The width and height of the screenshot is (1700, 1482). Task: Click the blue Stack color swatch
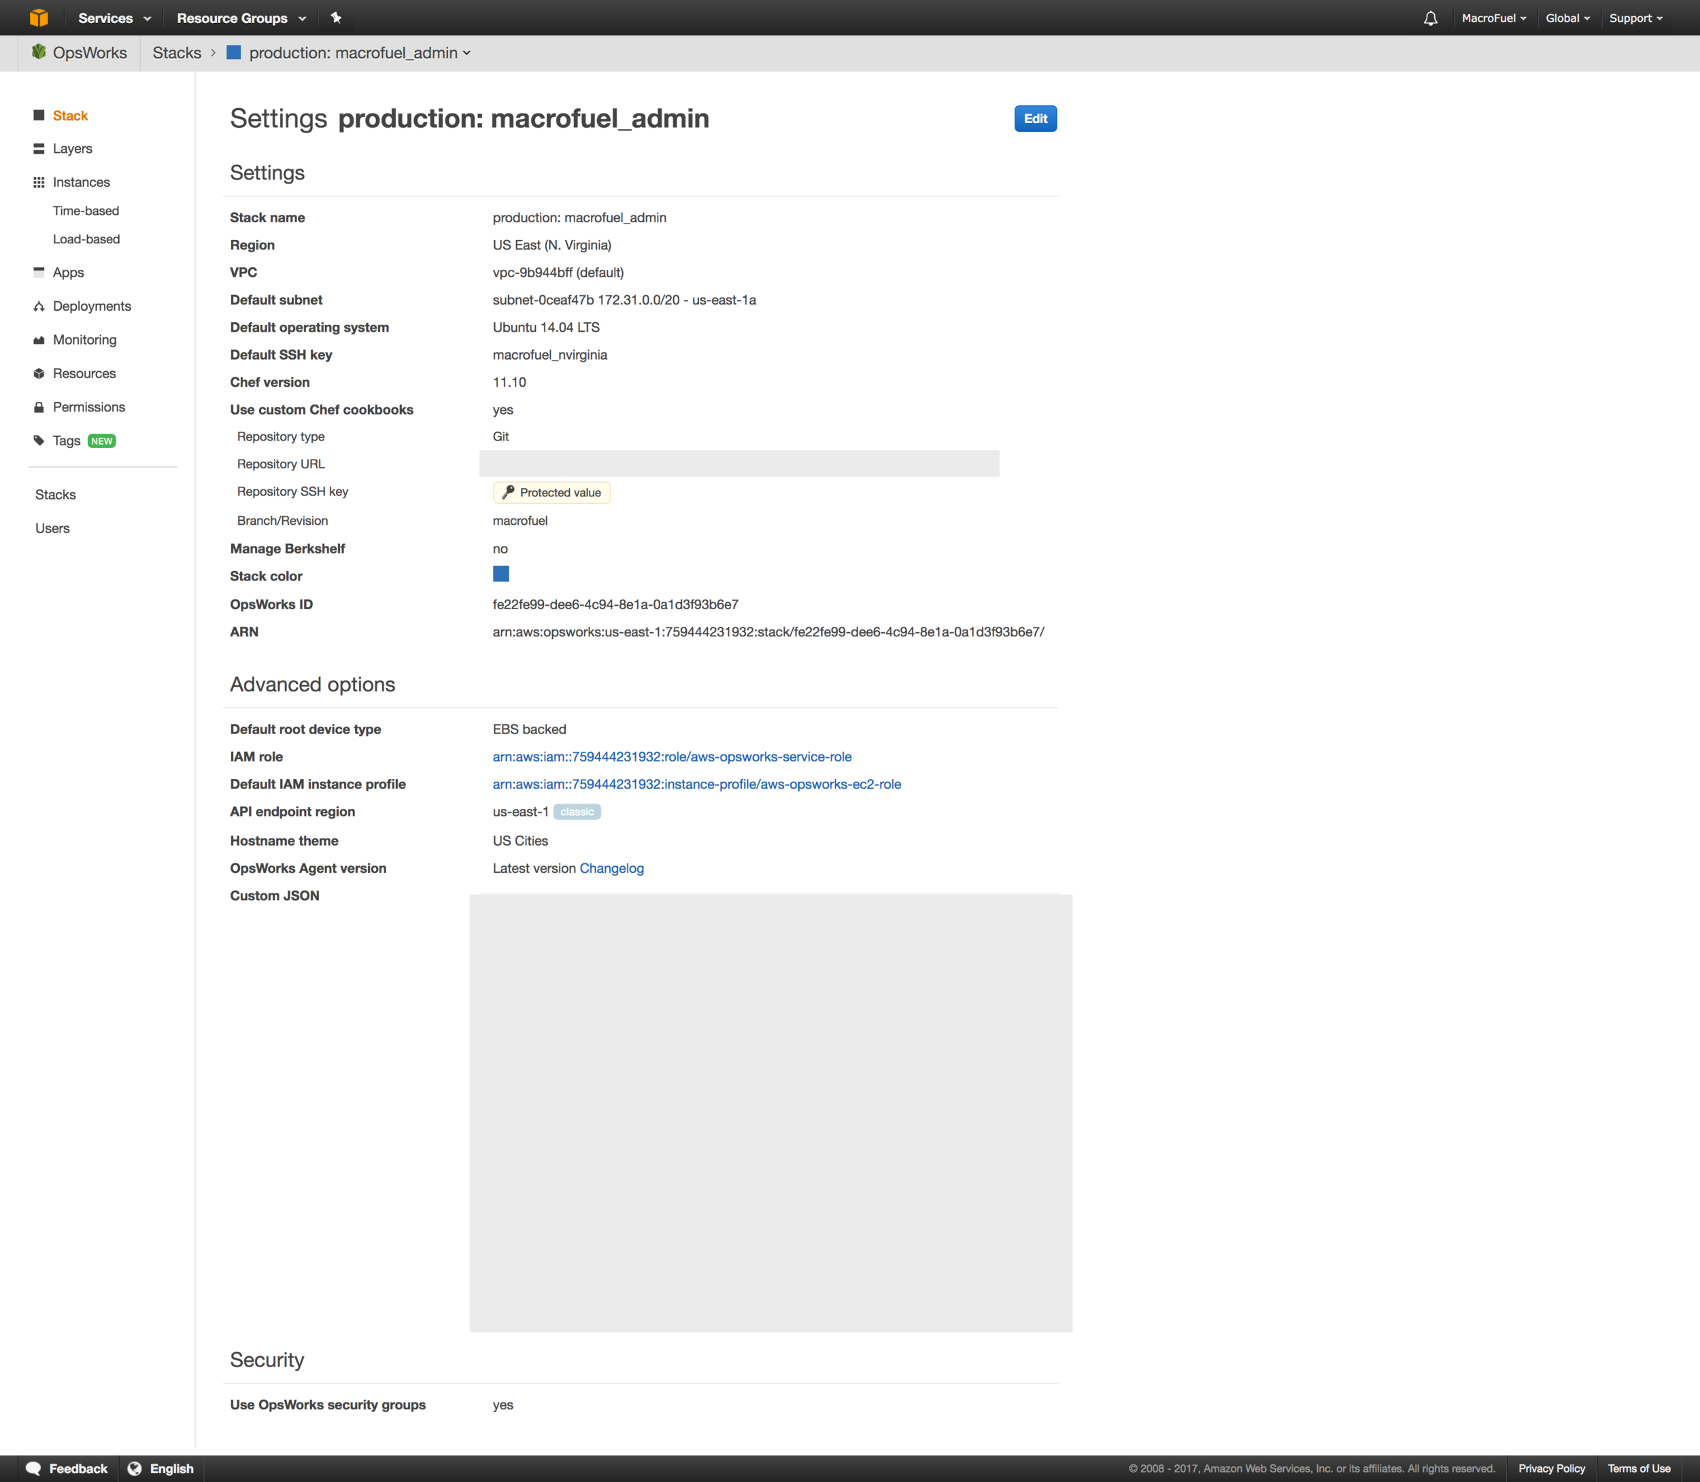pos(500,574)
